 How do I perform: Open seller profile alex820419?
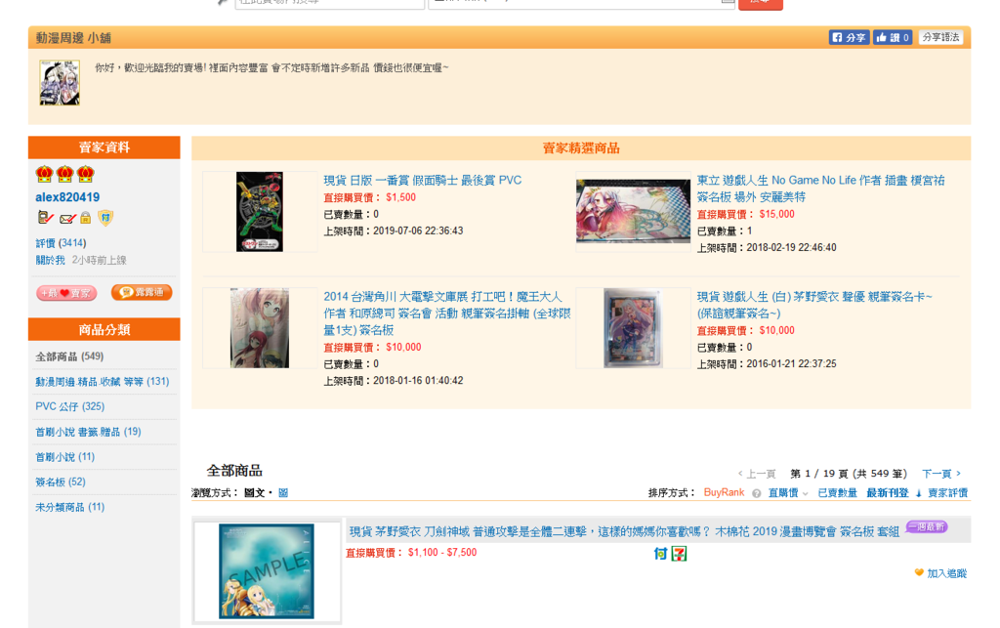[67, 197]
